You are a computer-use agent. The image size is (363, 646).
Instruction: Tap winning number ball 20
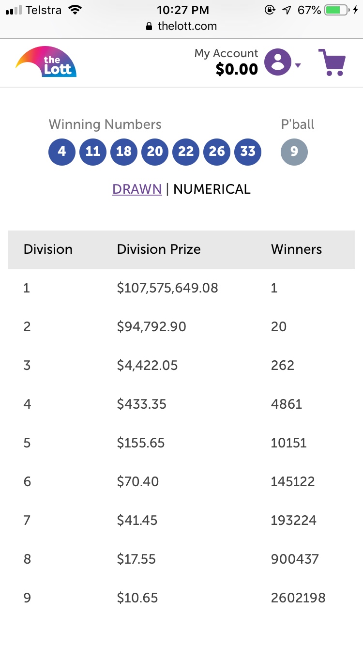tap(155, 152)
